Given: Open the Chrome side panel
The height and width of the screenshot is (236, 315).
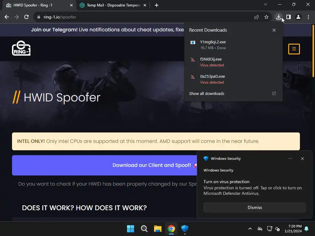Looking at the screenshot, I should click(x=289, y=17).
